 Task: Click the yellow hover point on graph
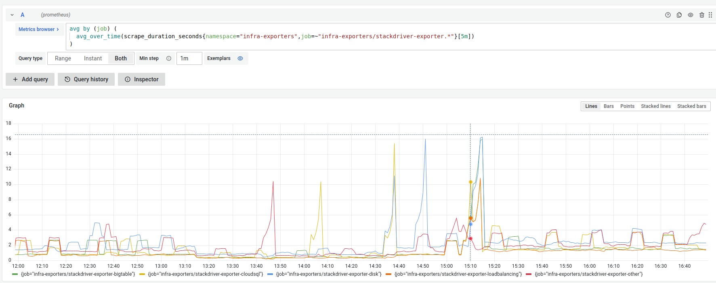(x=470, y=182)
